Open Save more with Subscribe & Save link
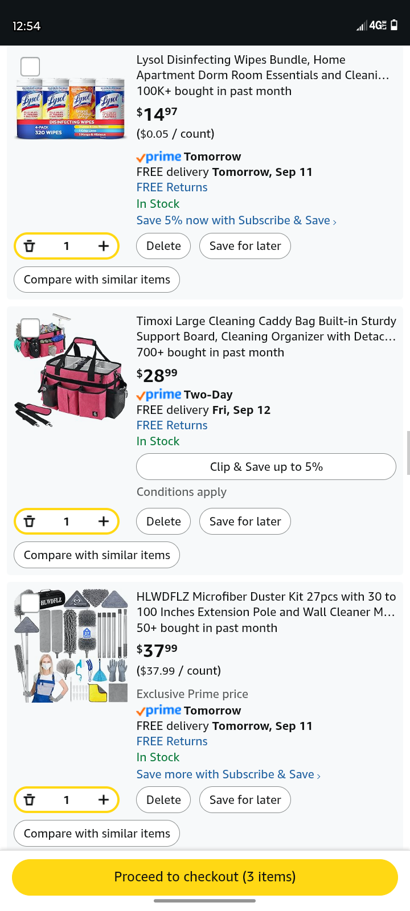Viewport: 410px width, 911px height. coord(228,775)
